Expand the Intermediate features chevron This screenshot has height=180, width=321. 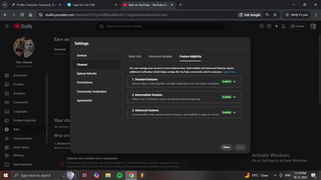(234, 97)
